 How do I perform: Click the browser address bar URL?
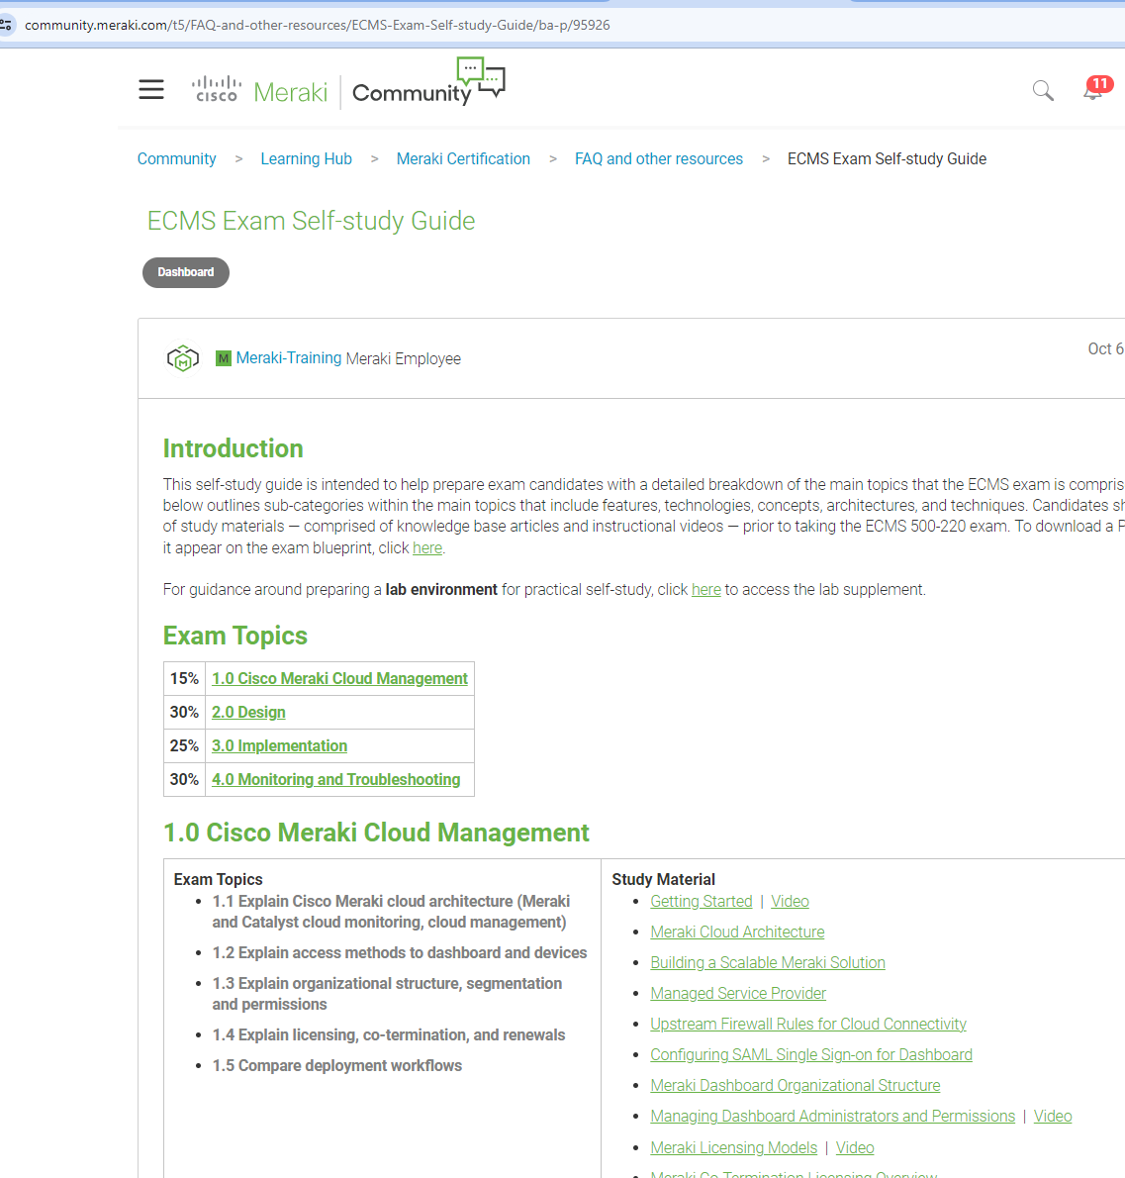coord(317,25)
